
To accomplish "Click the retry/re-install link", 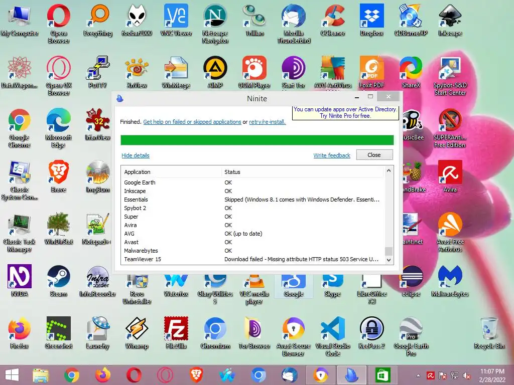I will (x=267, y=122).
